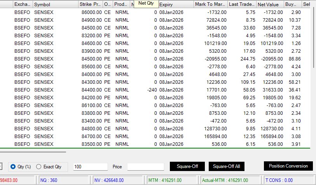
Task: Click the quantity field showing 100
Action: tap(91, 167)
